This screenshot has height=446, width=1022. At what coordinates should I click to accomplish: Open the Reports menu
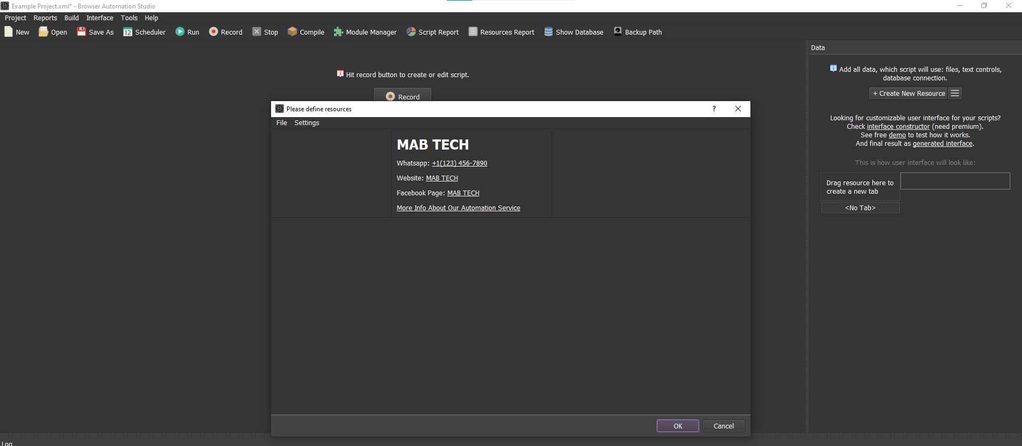tap(45, 18)
